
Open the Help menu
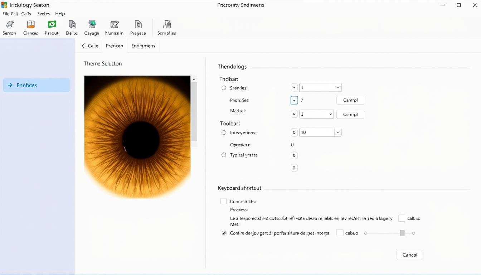point(60,14)
